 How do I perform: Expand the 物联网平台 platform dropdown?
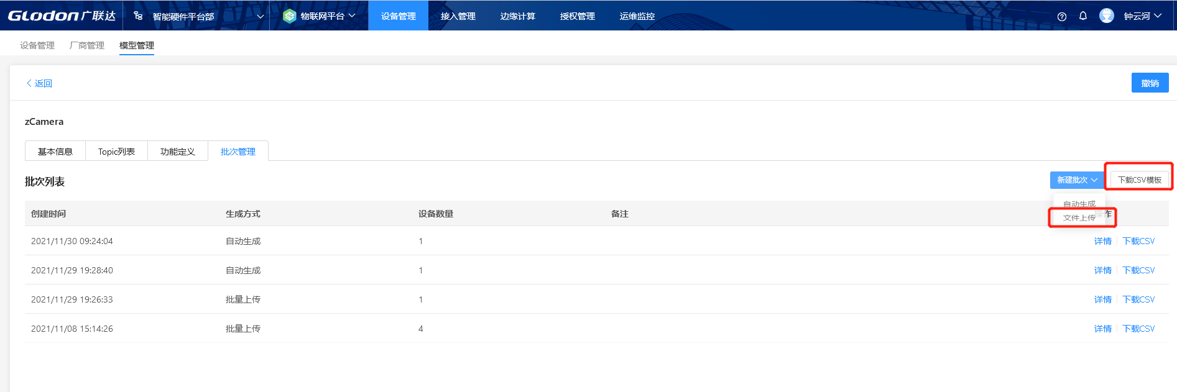[x=352, y=16]
